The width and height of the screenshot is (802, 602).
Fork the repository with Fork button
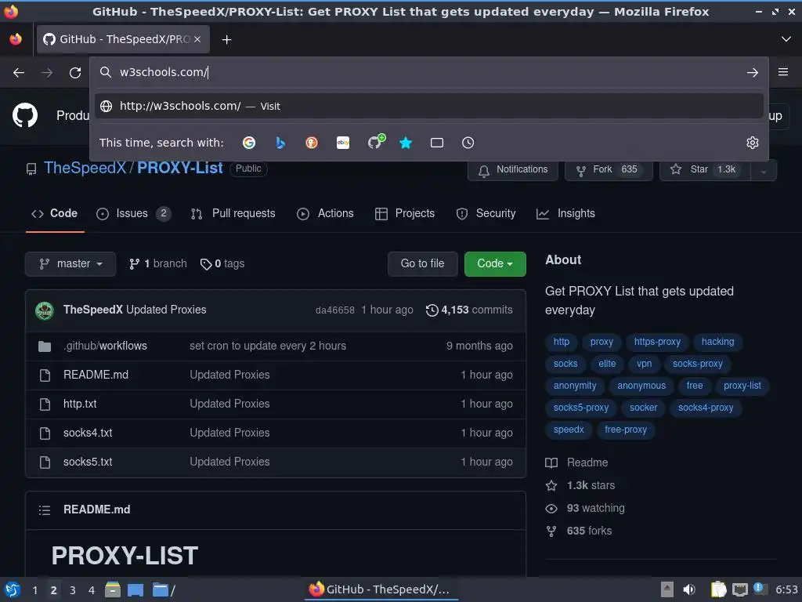click(x=609, y=169)
